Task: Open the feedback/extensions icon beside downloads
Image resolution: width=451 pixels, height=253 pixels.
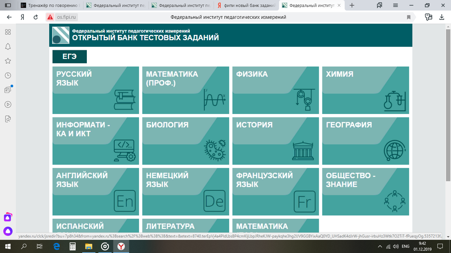Action: pyautogui.click(x=428, y=17)
